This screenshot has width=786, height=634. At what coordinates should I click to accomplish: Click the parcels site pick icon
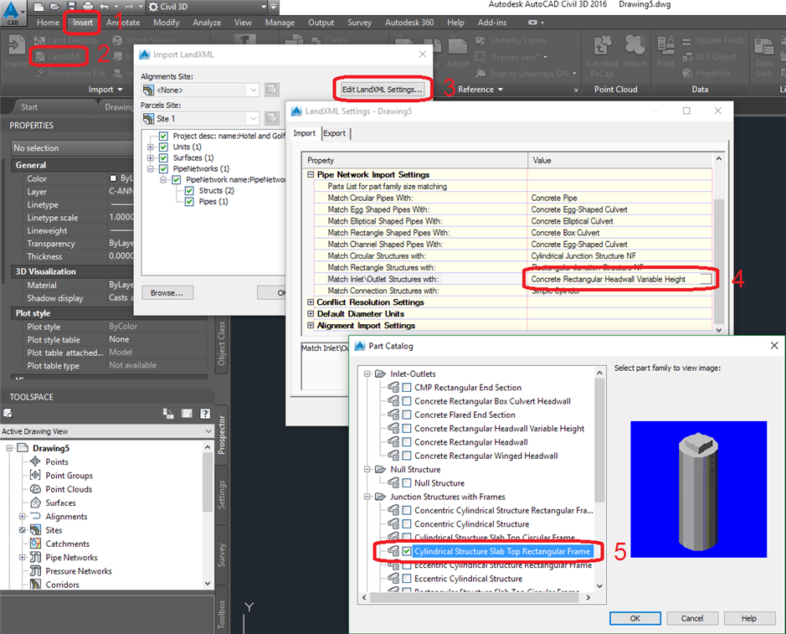(272, 119)
